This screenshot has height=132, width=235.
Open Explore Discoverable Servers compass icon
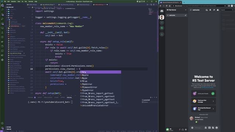tap(162, 28)
